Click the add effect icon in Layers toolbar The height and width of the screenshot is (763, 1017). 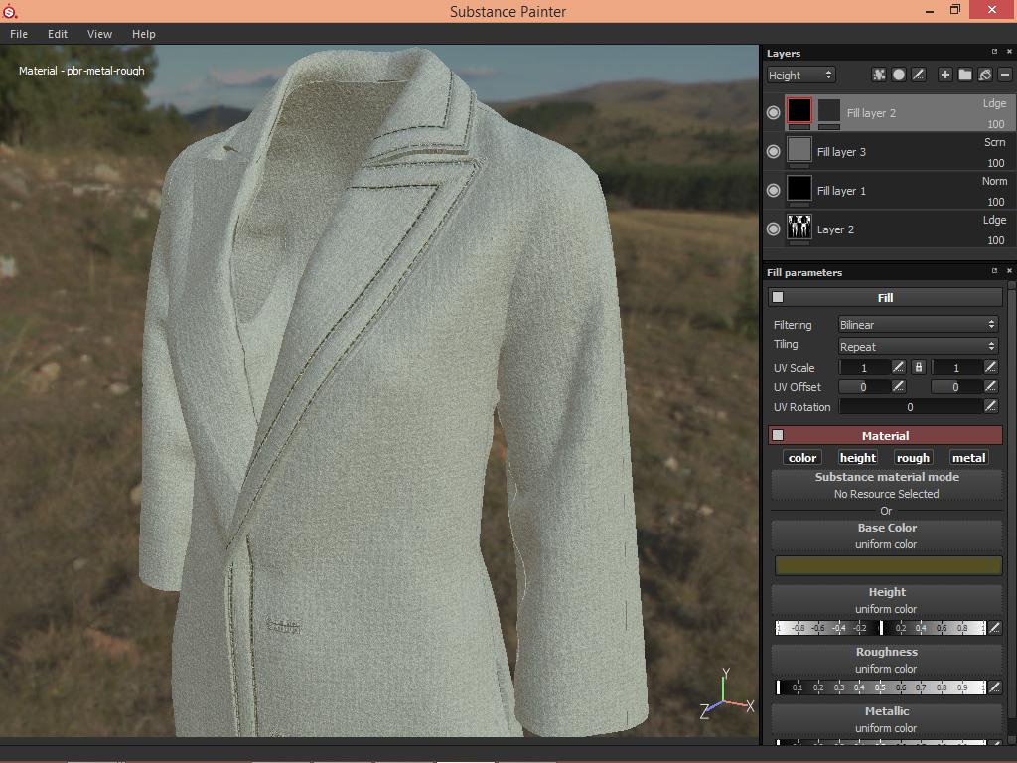pyautogui.click(x=879, y=75)
